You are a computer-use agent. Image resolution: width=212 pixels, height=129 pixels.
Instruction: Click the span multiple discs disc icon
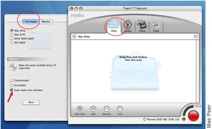[x=13, y=67]
